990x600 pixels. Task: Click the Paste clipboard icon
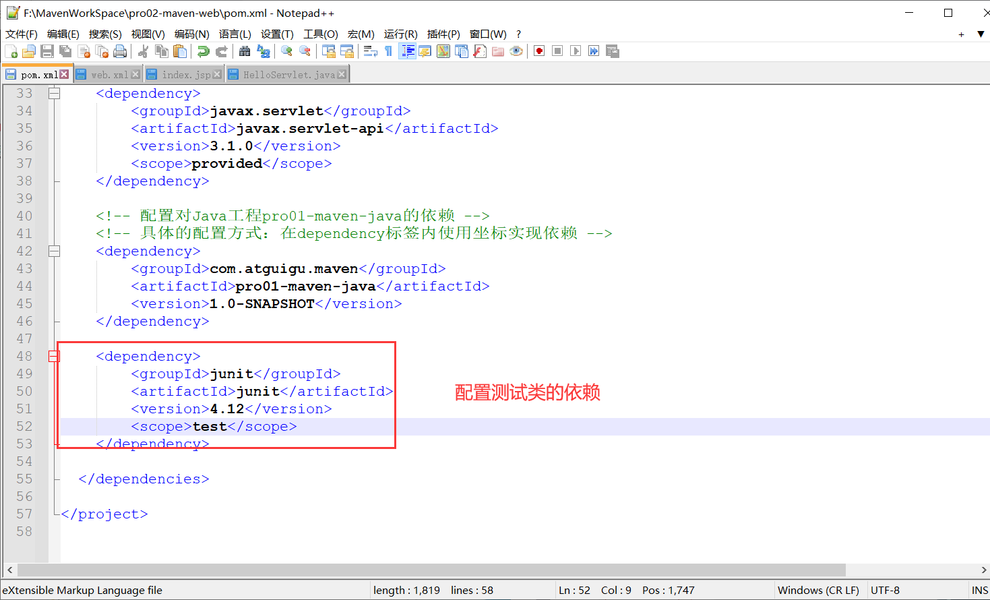[x=180, y=51]
